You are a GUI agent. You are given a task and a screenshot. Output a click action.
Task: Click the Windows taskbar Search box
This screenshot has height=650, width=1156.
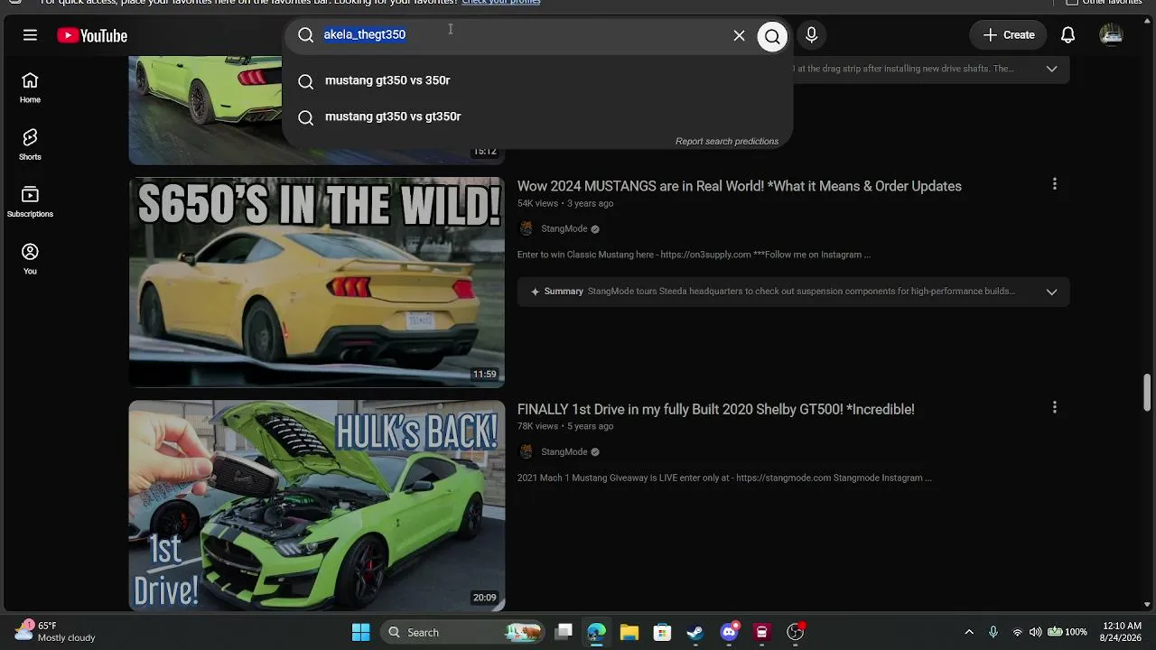(461, 632)
